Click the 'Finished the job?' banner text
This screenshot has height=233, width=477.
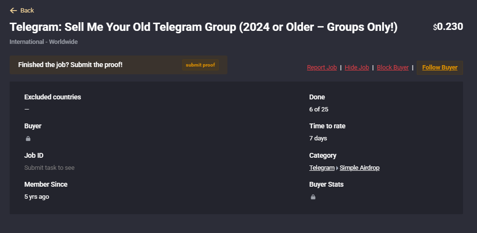70,65
